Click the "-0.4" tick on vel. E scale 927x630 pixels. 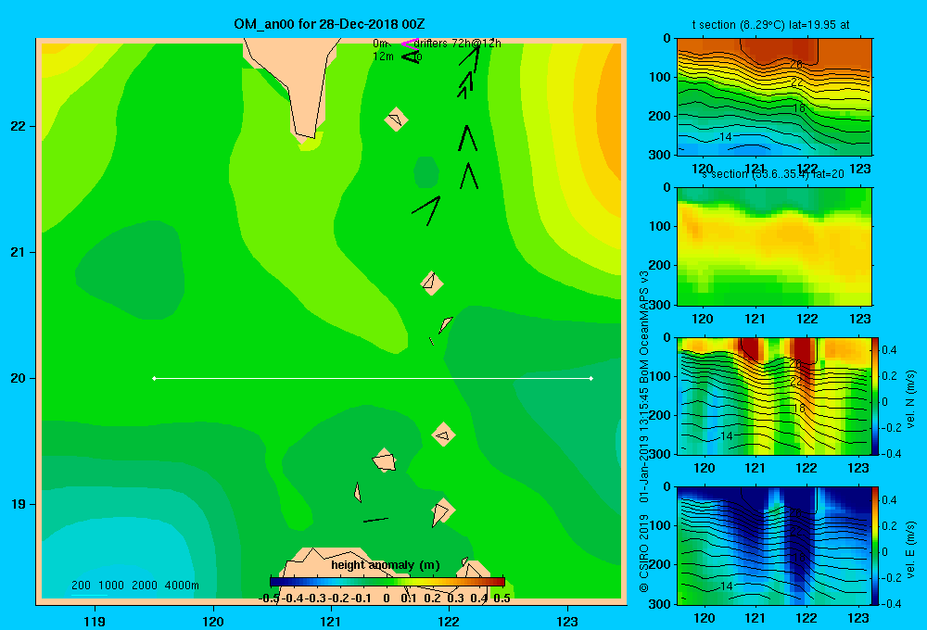click(891, 603)
